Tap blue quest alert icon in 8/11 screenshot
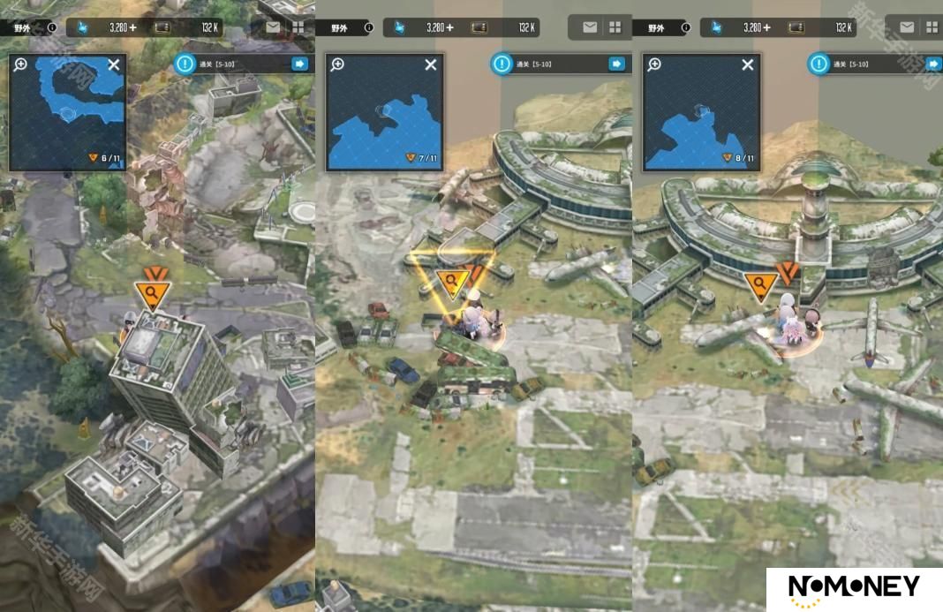The image size is (943, 612). click(819, 64)
